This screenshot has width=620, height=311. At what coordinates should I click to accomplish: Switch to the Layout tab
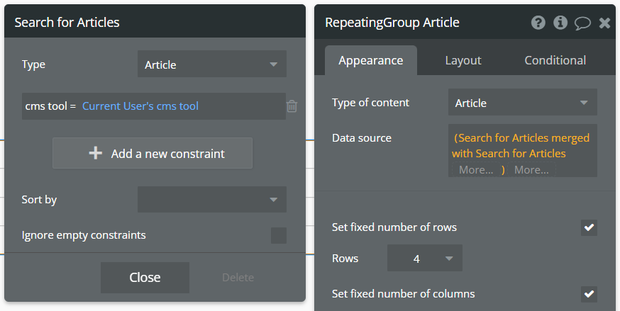tap(463, 60)
